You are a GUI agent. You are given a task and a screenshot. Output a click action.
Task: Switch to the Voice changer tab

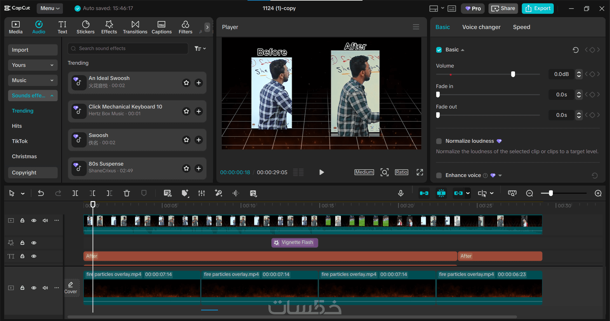pyautogui.click(x=481, y=27)
